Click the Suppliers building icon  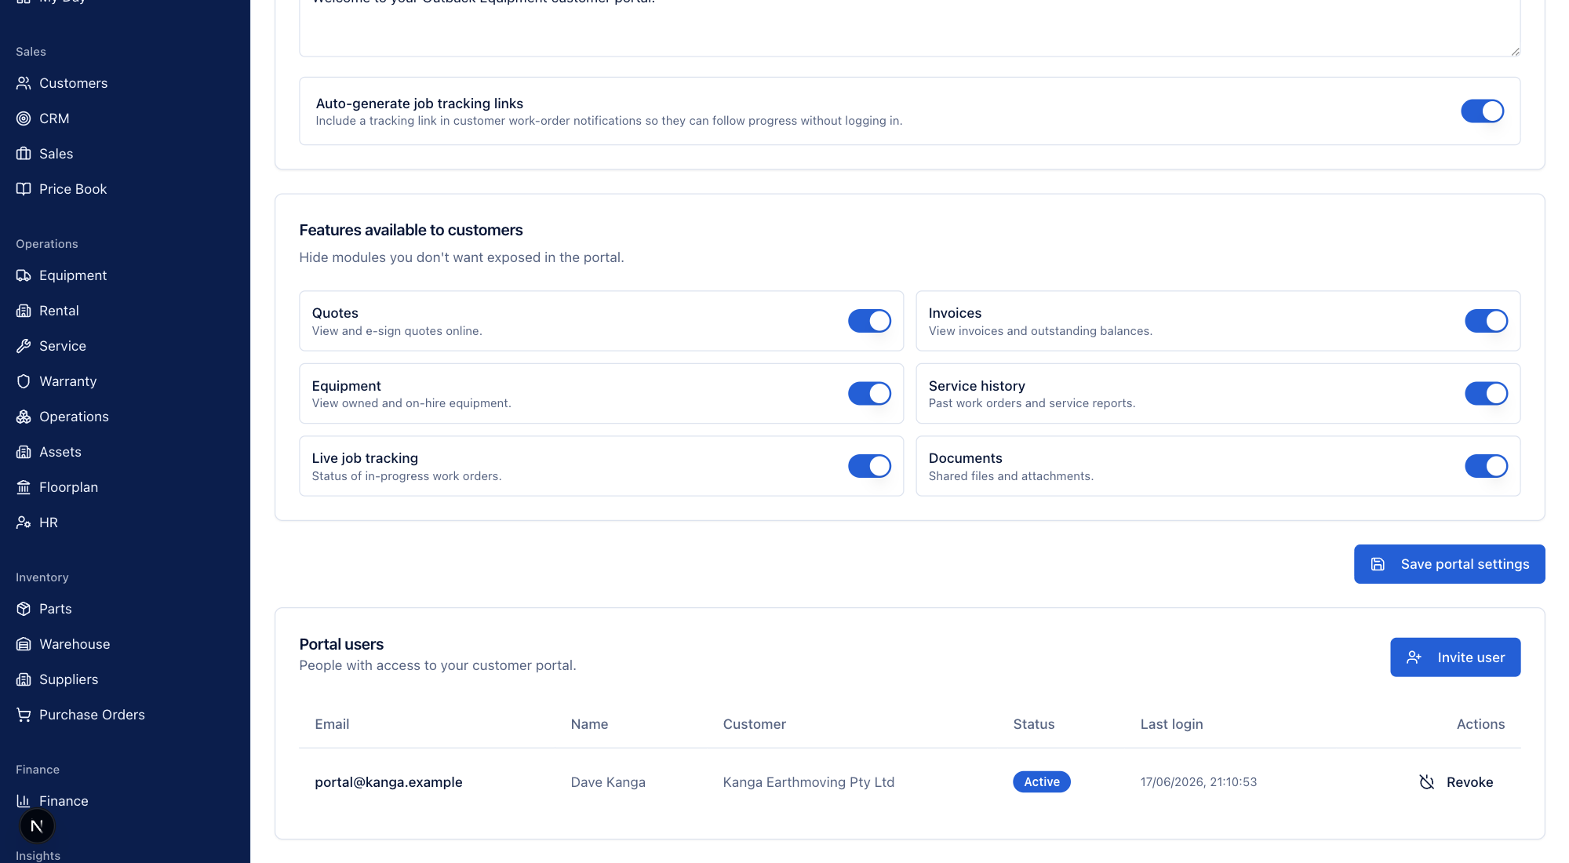click(x=24, y=679)
